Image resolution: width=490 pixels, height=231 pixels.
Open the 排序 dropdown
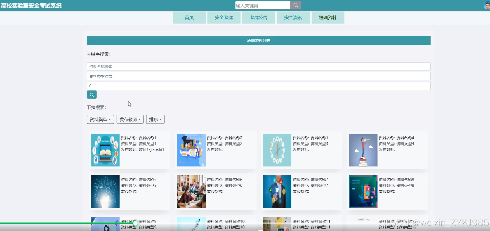point(155,119)
